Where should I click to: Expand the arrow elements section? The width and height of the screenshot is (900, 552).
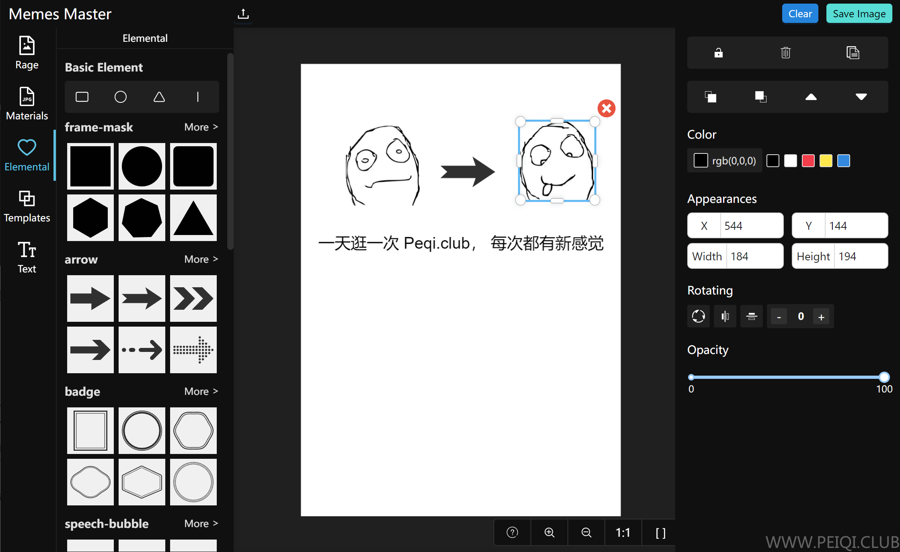coord(199,259)
